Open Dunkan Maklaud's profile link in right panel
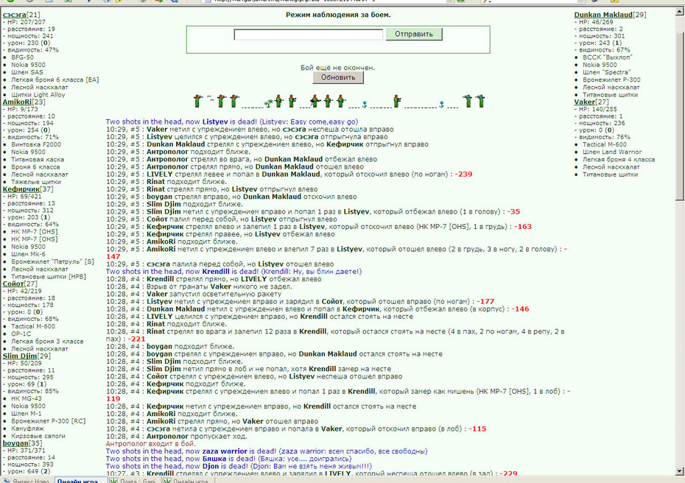 pos(603,15)
